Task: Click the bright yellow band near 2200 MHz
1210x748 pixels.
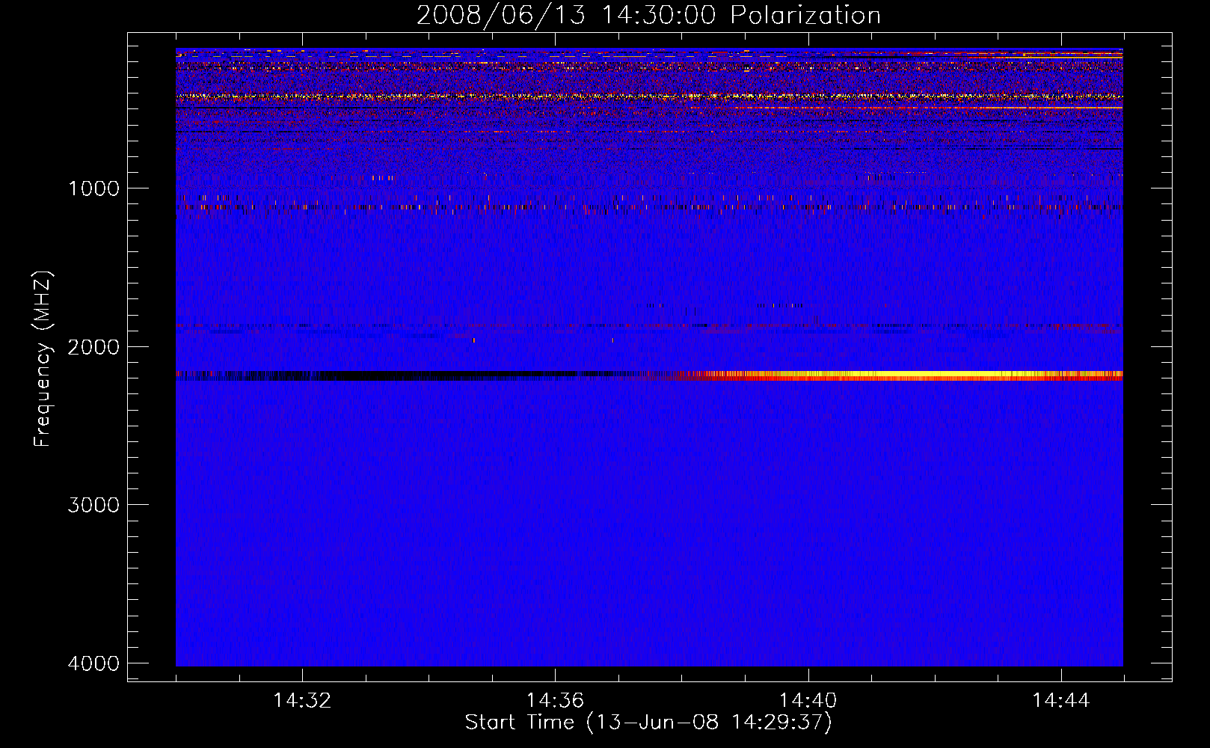Action: click(912, 375)
